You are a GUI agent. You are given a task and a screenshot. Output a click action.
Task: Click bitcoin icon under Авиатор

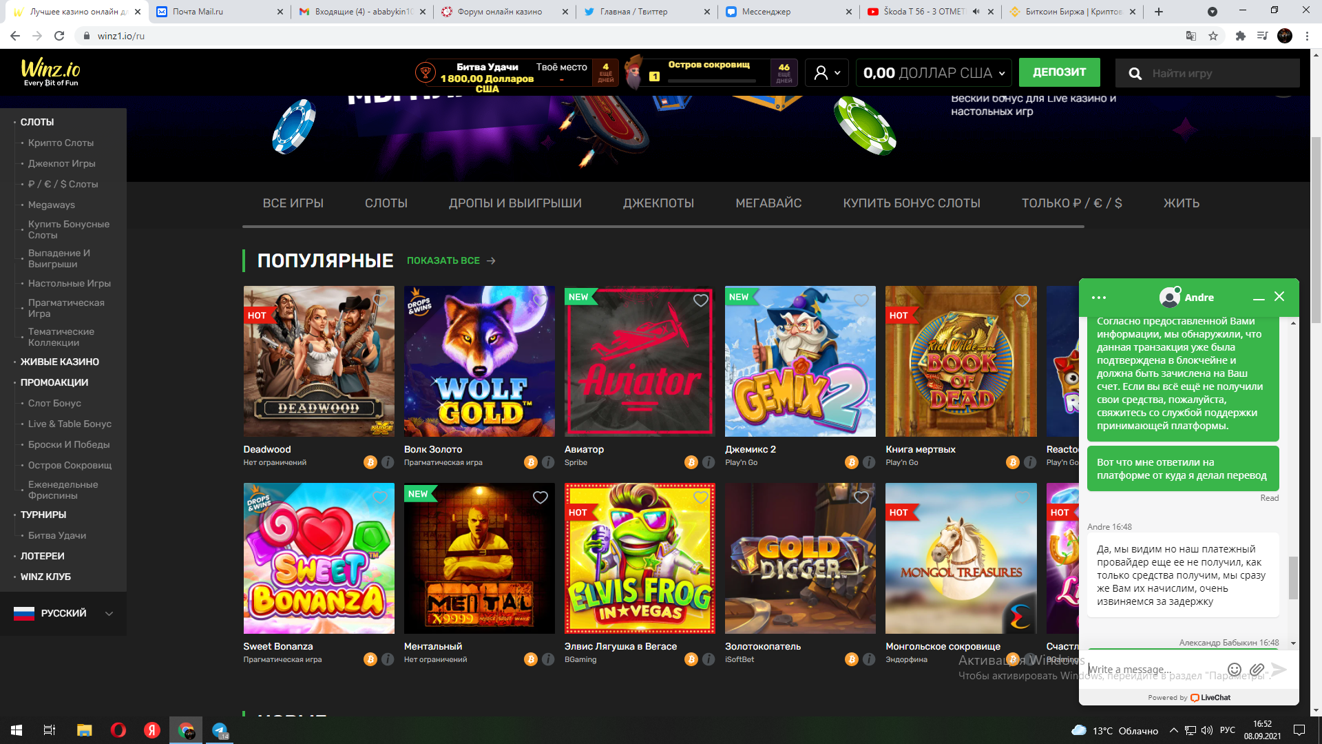point(691,462)
